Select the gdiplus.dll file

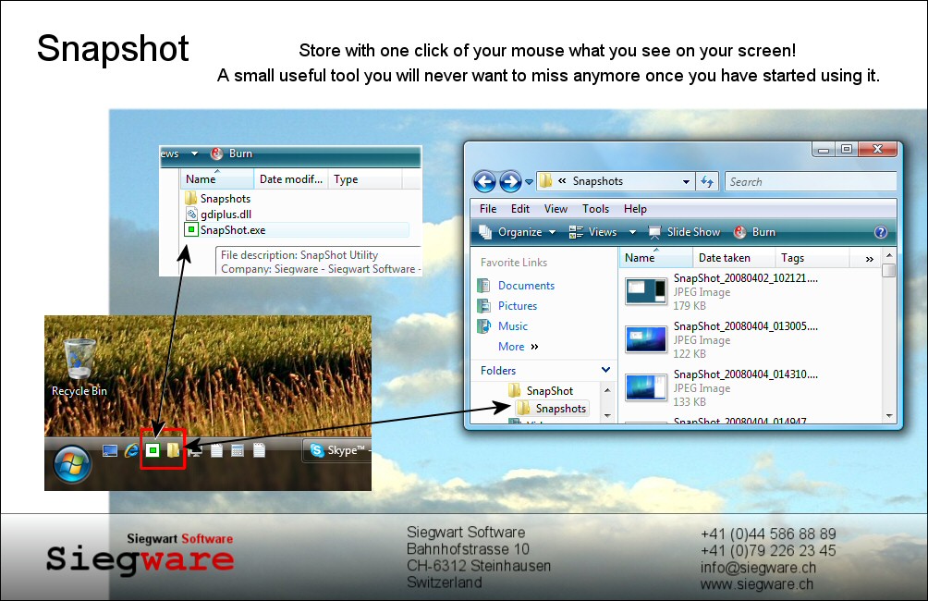pos(218,215)
